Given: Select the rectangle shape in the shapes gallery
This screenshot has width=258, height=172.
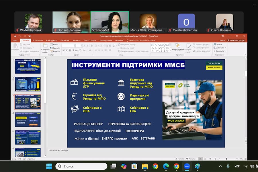Looking at the screenshot, I should coord(161,44).
